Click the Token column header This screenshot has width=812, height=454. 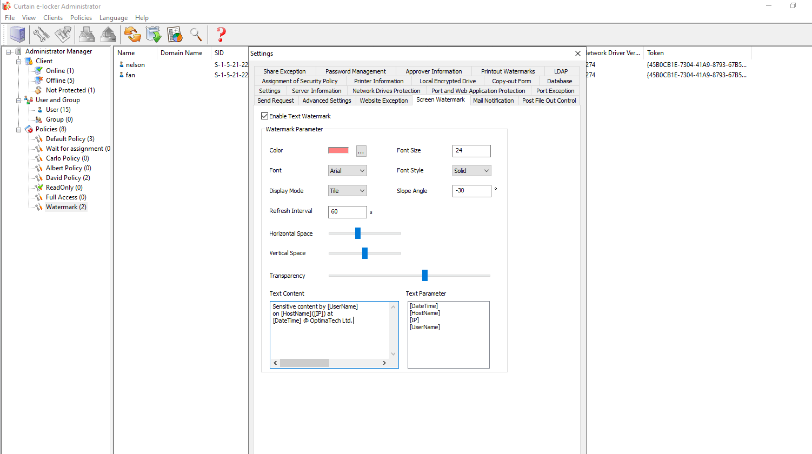point(697,53)
